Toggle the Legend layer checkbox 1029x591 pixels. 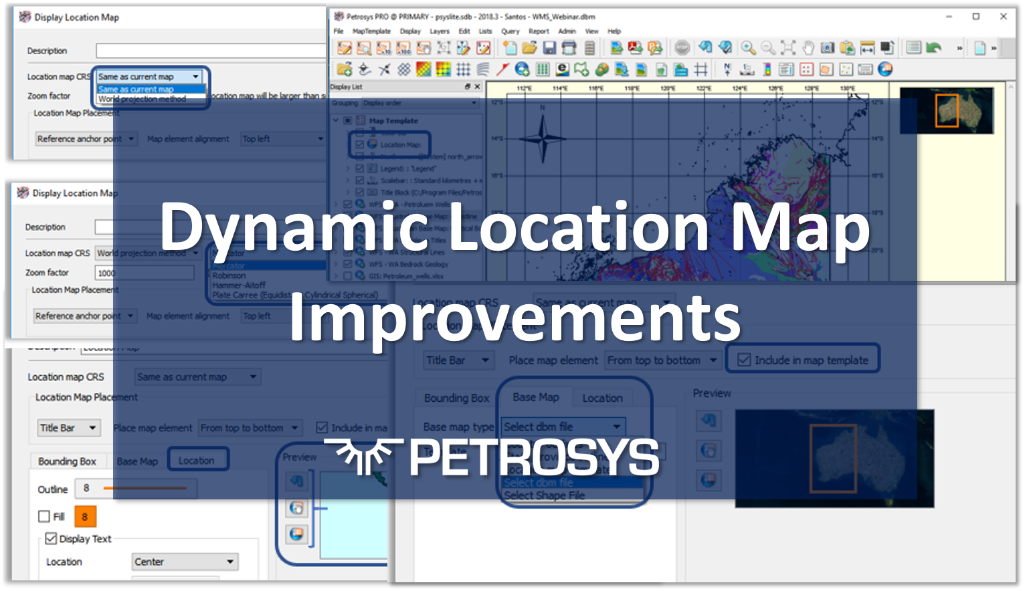click(x=360, y=168)
